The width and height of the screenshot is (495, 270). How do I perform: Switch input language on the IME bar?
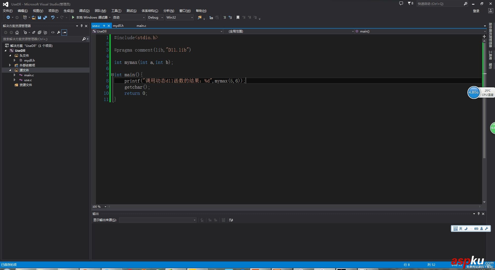click(460, 229)
